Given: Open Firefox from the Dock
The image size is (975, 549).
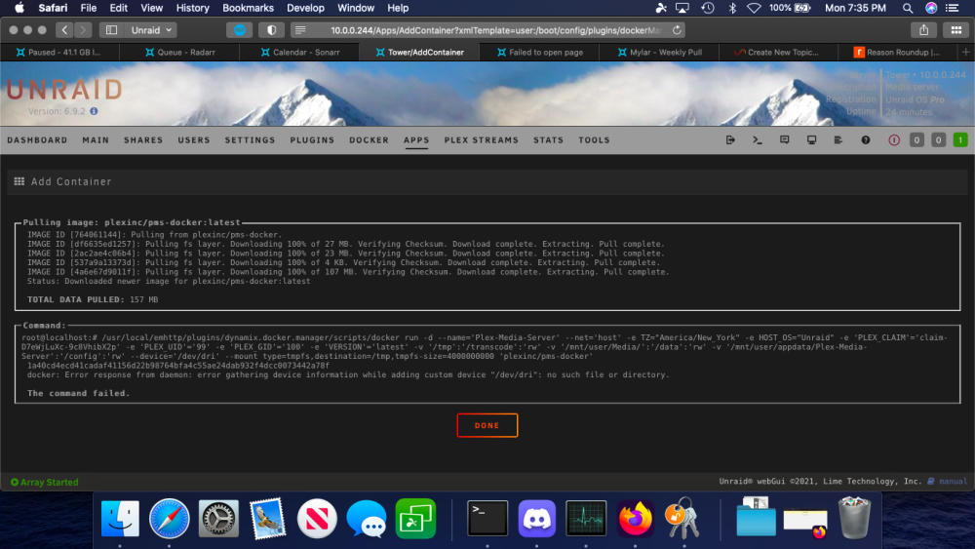Looking at the screenshot, I should tap(635, 518).
